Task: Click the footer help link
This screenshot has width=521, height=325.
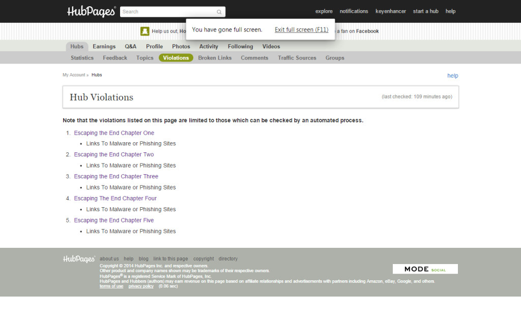Action: 129,258
